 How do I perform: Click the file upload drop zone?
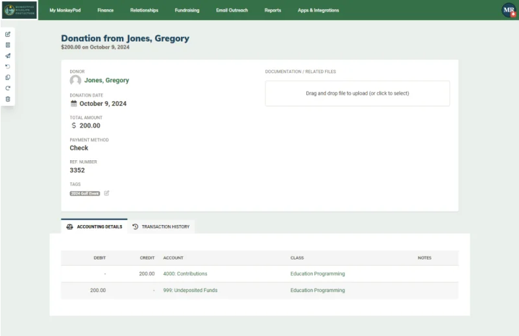357,93
